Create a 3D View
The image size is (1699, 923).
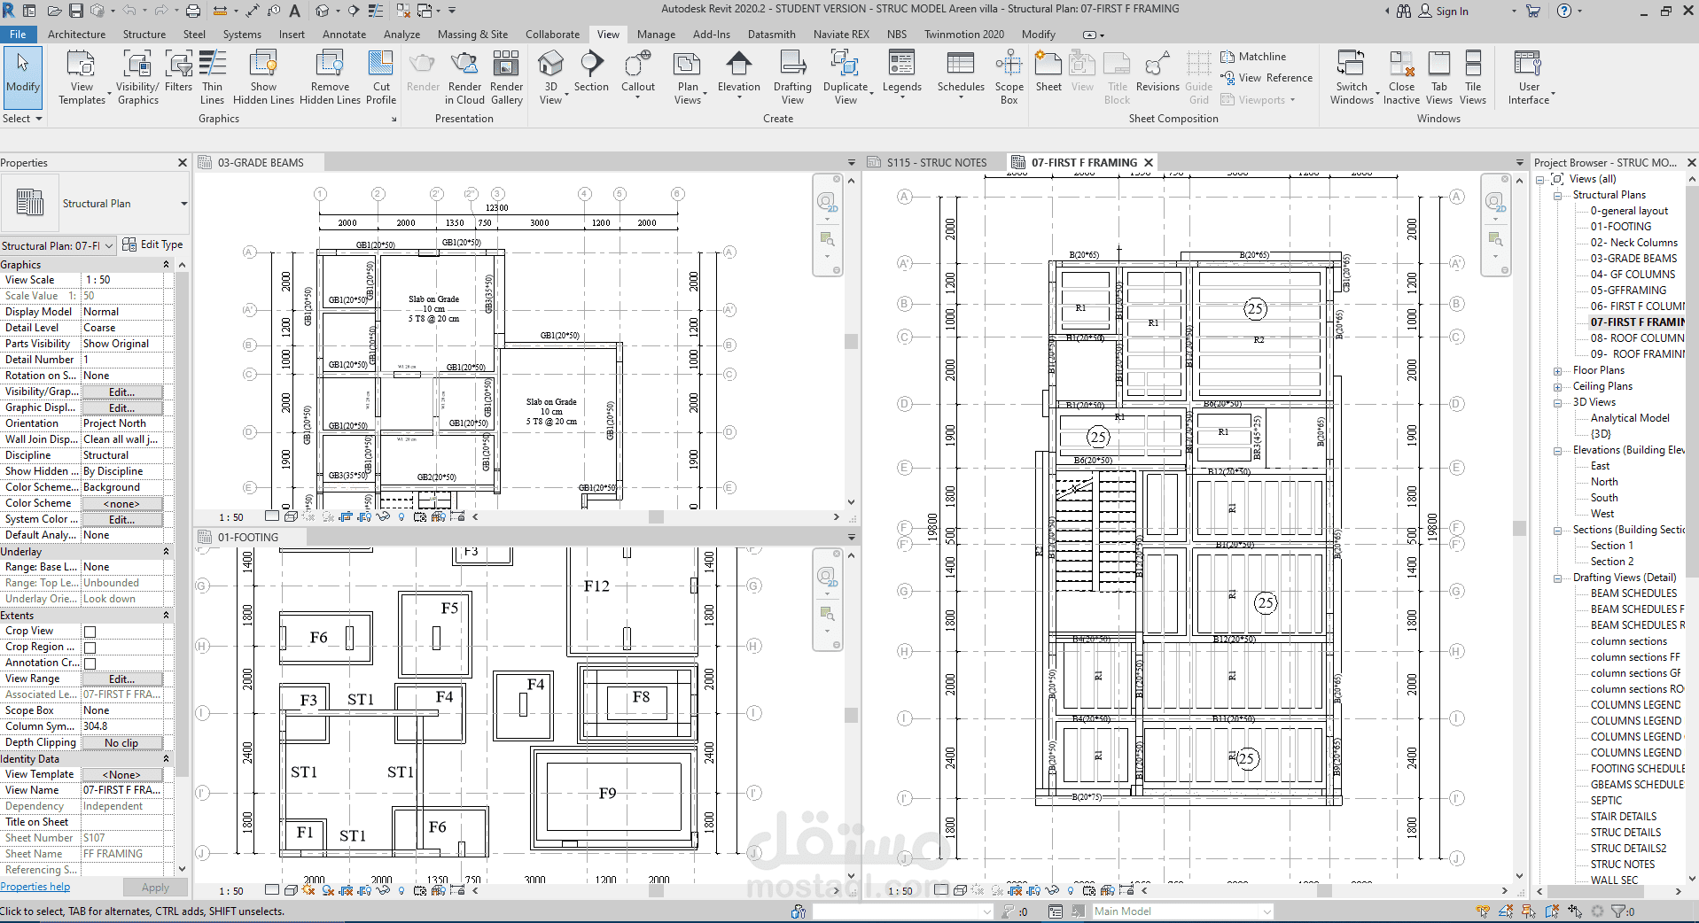point(550,77)
